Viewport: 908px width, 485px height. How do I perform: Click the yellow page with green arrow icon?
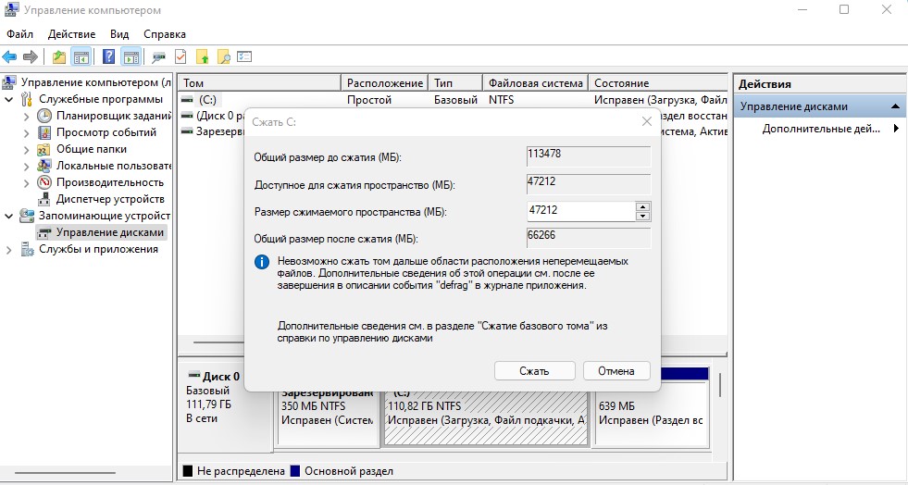(x=202, y=56)
